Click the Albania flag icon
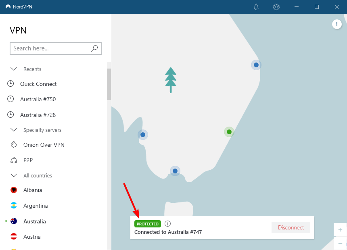 click(x=14, y=190)
